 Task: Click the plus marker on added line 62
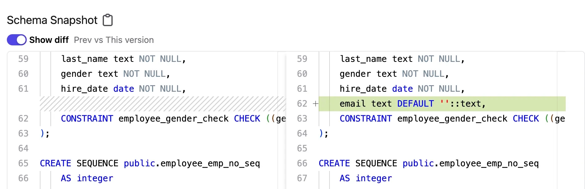point(316,104)
